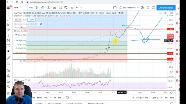186x104 pixels.
Task: Undo the last action
Action: tap(77, 8)
